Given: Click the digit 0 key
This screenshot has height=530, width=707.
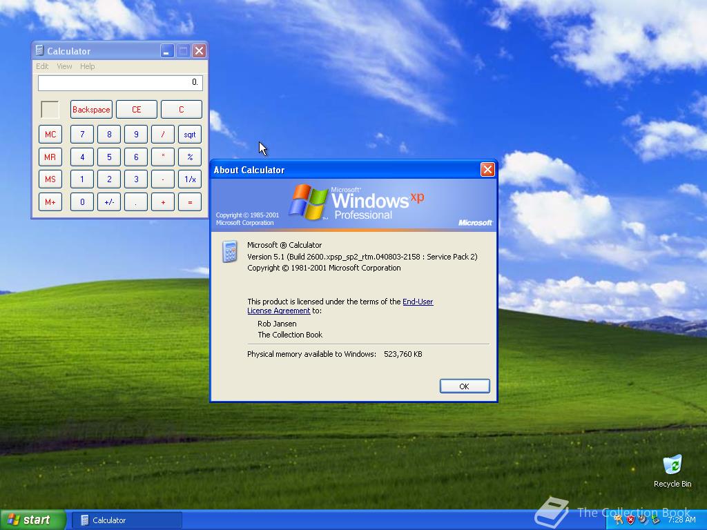Looking at the screenshot, I should (82, 202).
